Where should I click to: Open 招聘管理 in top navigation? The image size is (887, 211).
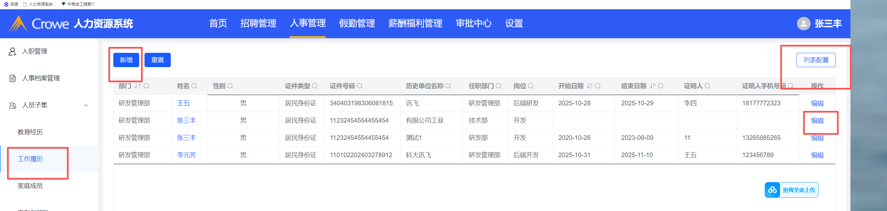pyautogui.click(x=258, y=23)
